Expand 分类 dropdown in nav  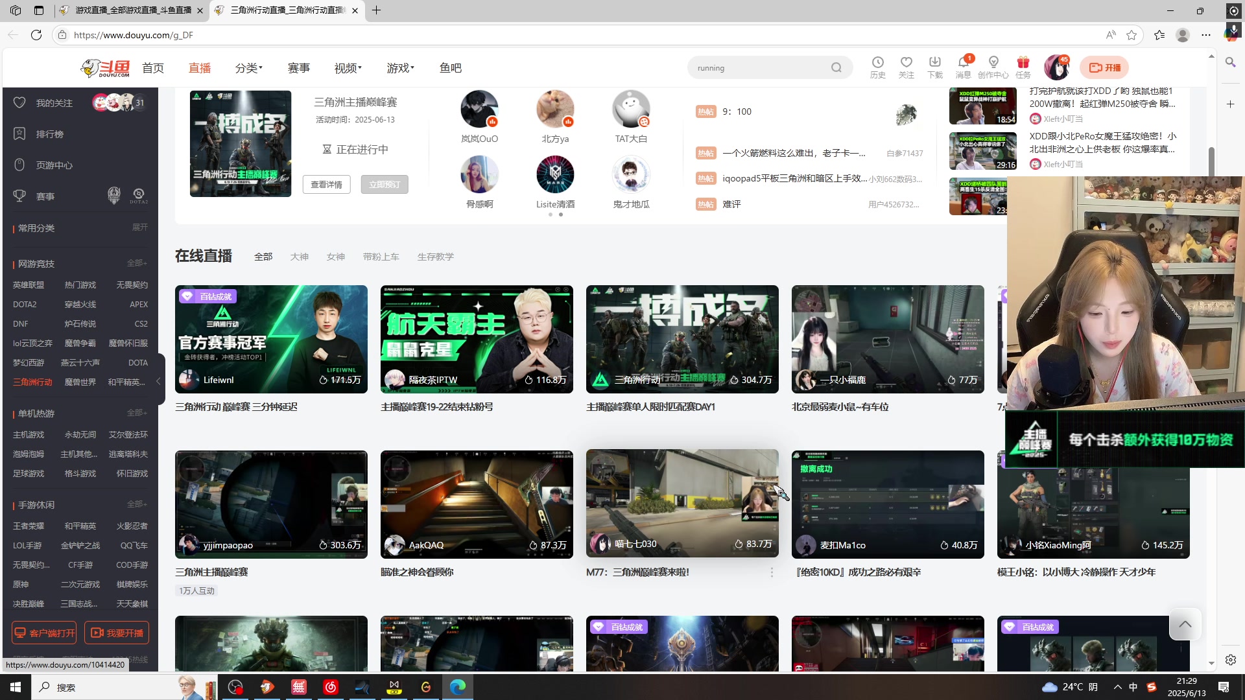coord(248,68)
